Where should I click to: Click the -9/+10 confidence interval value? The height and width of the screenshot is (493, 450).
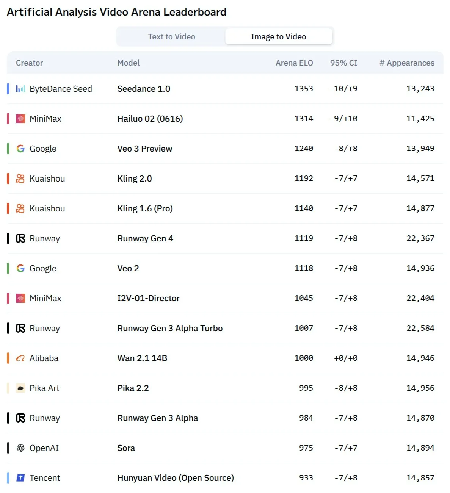343,119
